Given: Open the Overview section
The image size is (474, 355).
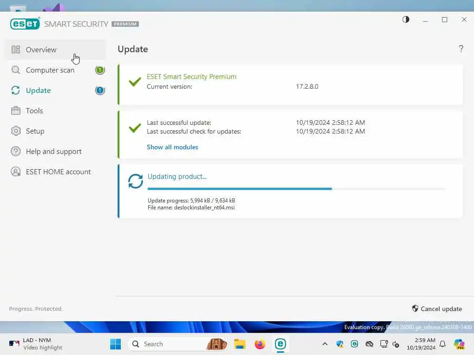Looking at the screenshot, I should coord(56,49).
